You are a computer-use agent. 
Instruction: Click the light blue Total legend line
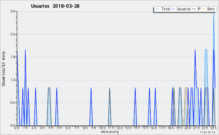[157, 9]
